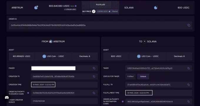
Task: Show info for Order Authority in Destination Chain
Action: tap(123, 102)
